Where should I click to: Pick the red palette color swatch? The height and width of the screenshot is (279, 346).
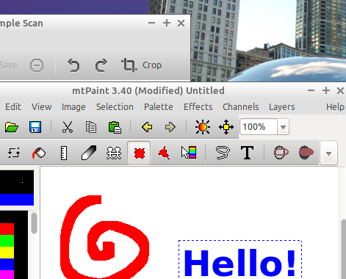pos(7,229)
